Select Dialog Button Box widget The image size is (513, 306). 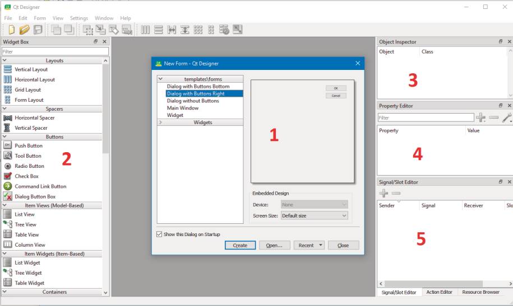(x=35, y=196)
